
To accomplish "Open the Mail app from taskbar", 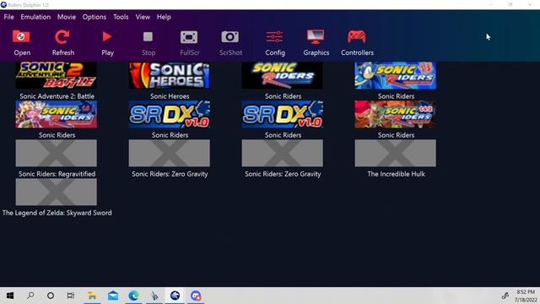I will [x=113, y=296].
